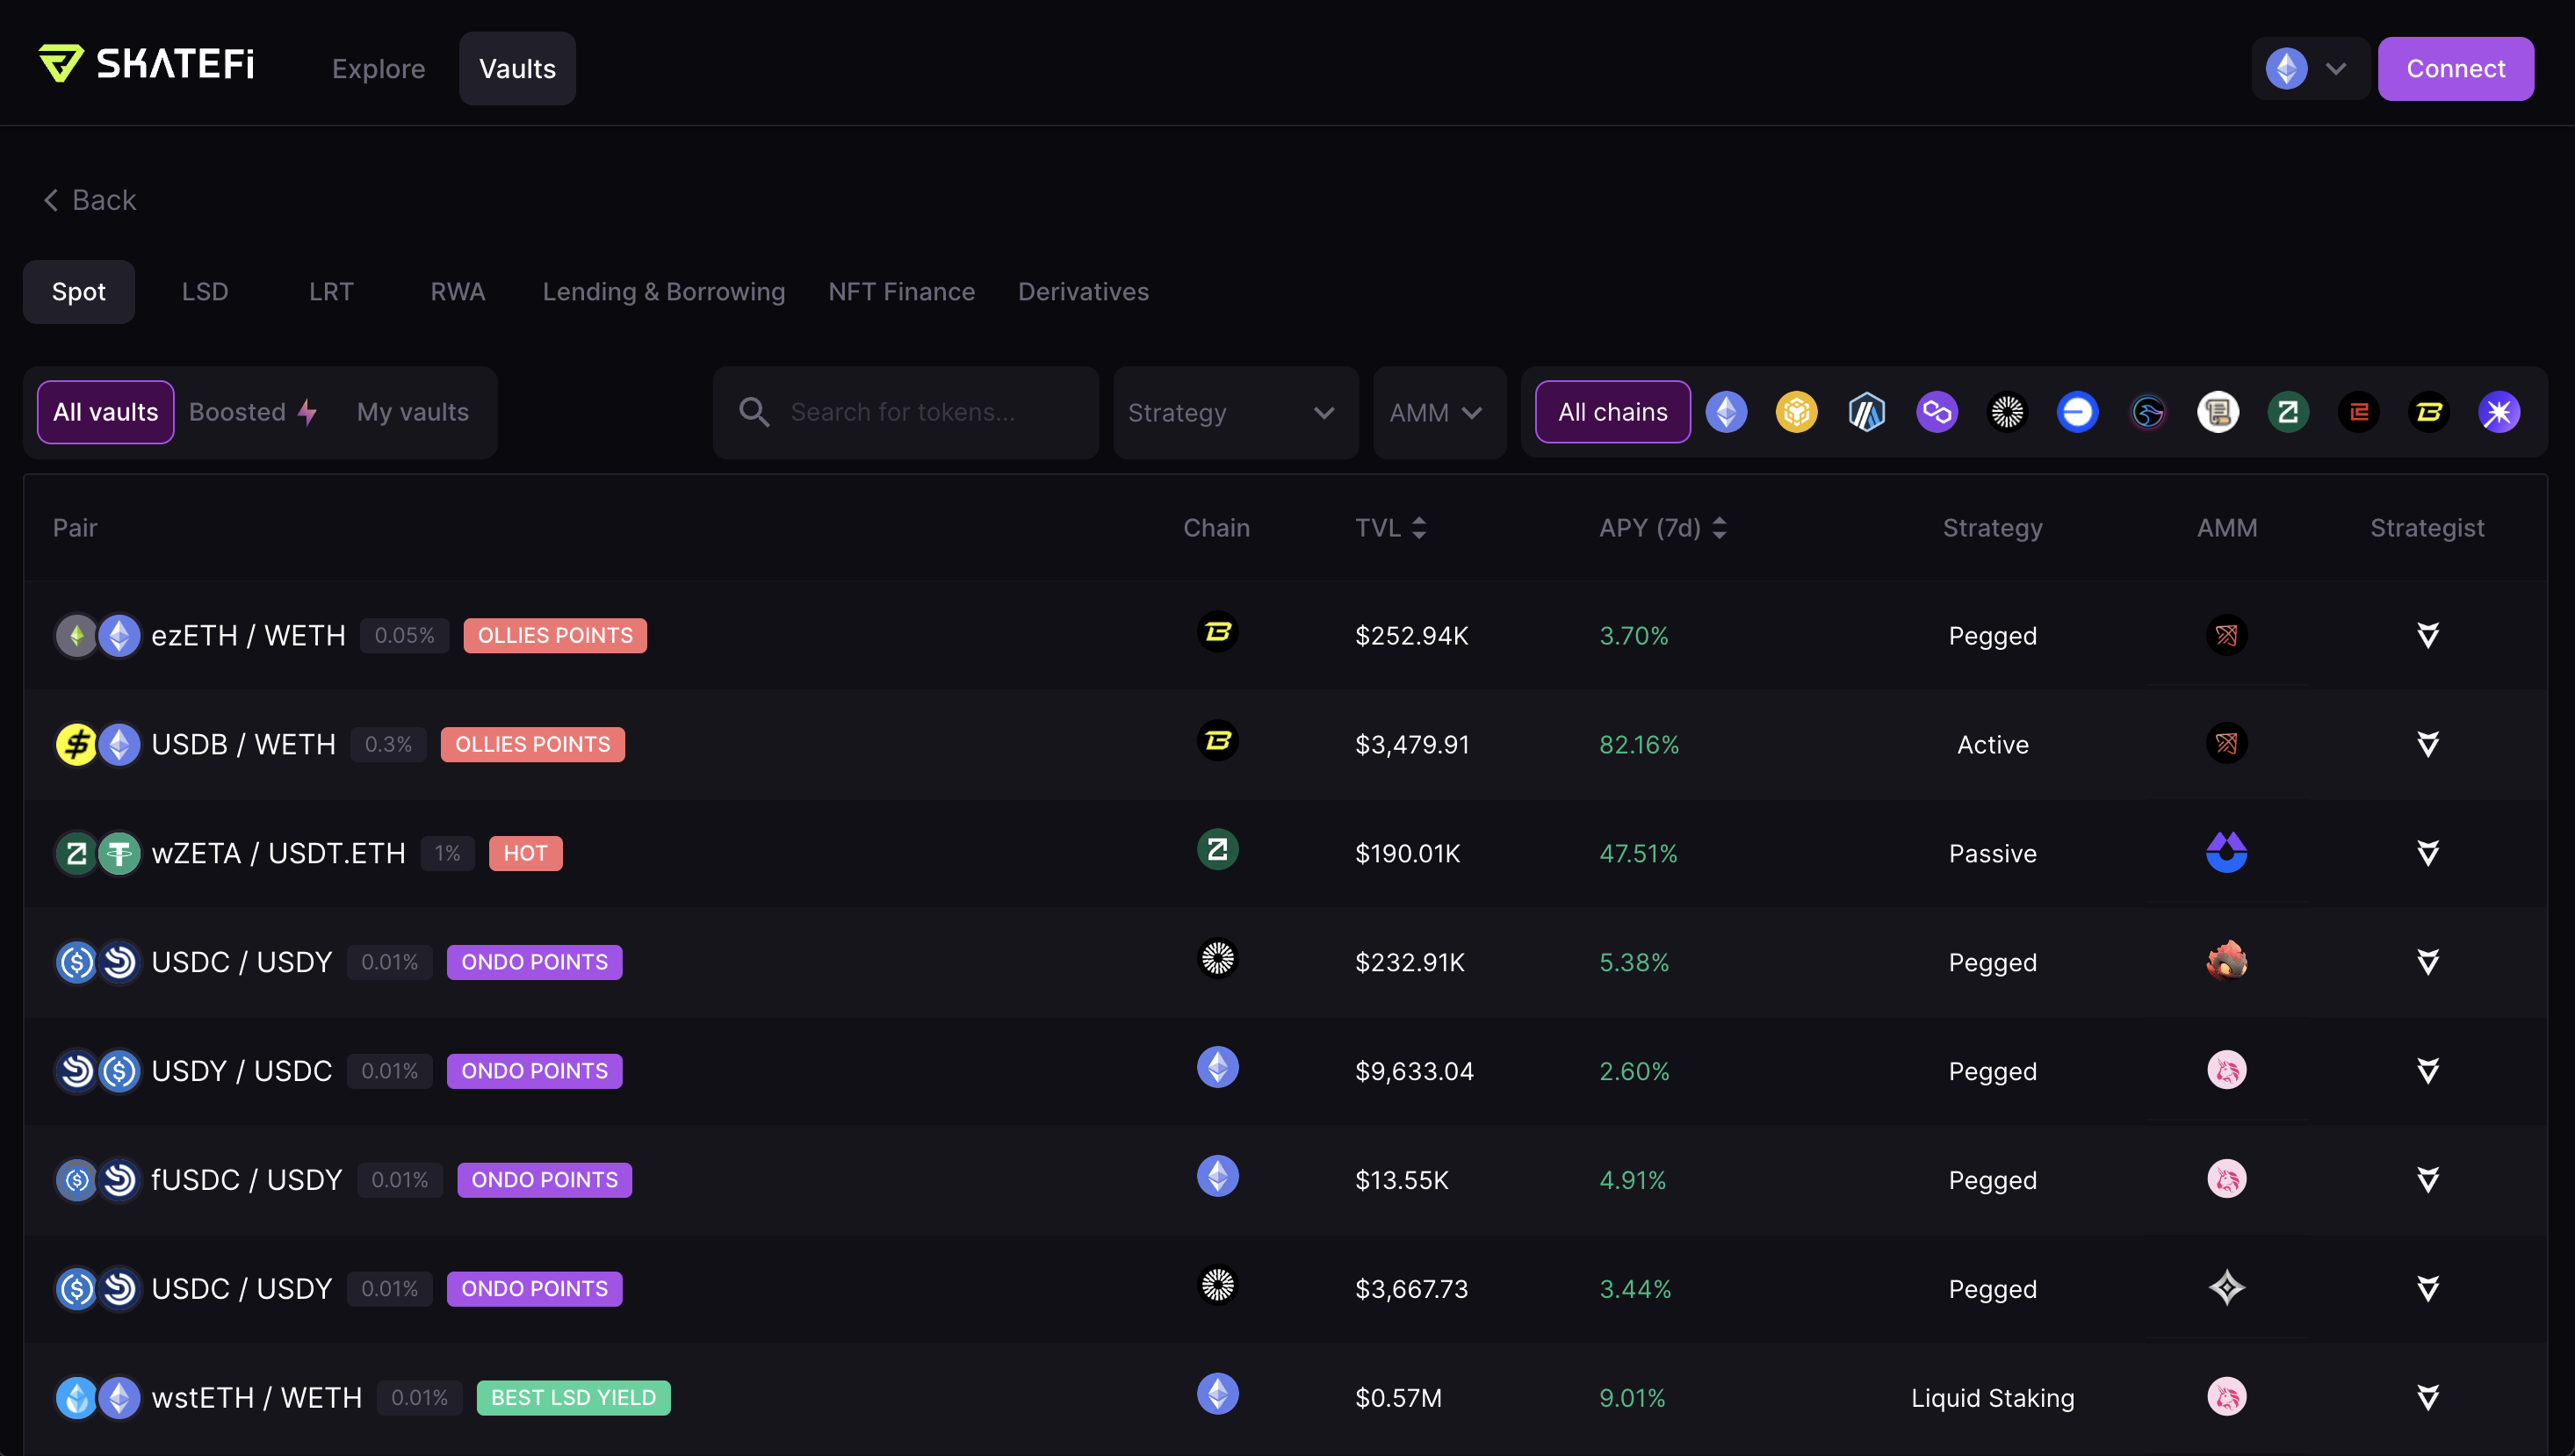
Task: Click Blast chain icon in ezETH / WETH row
Action: (x=1217, y=632)
